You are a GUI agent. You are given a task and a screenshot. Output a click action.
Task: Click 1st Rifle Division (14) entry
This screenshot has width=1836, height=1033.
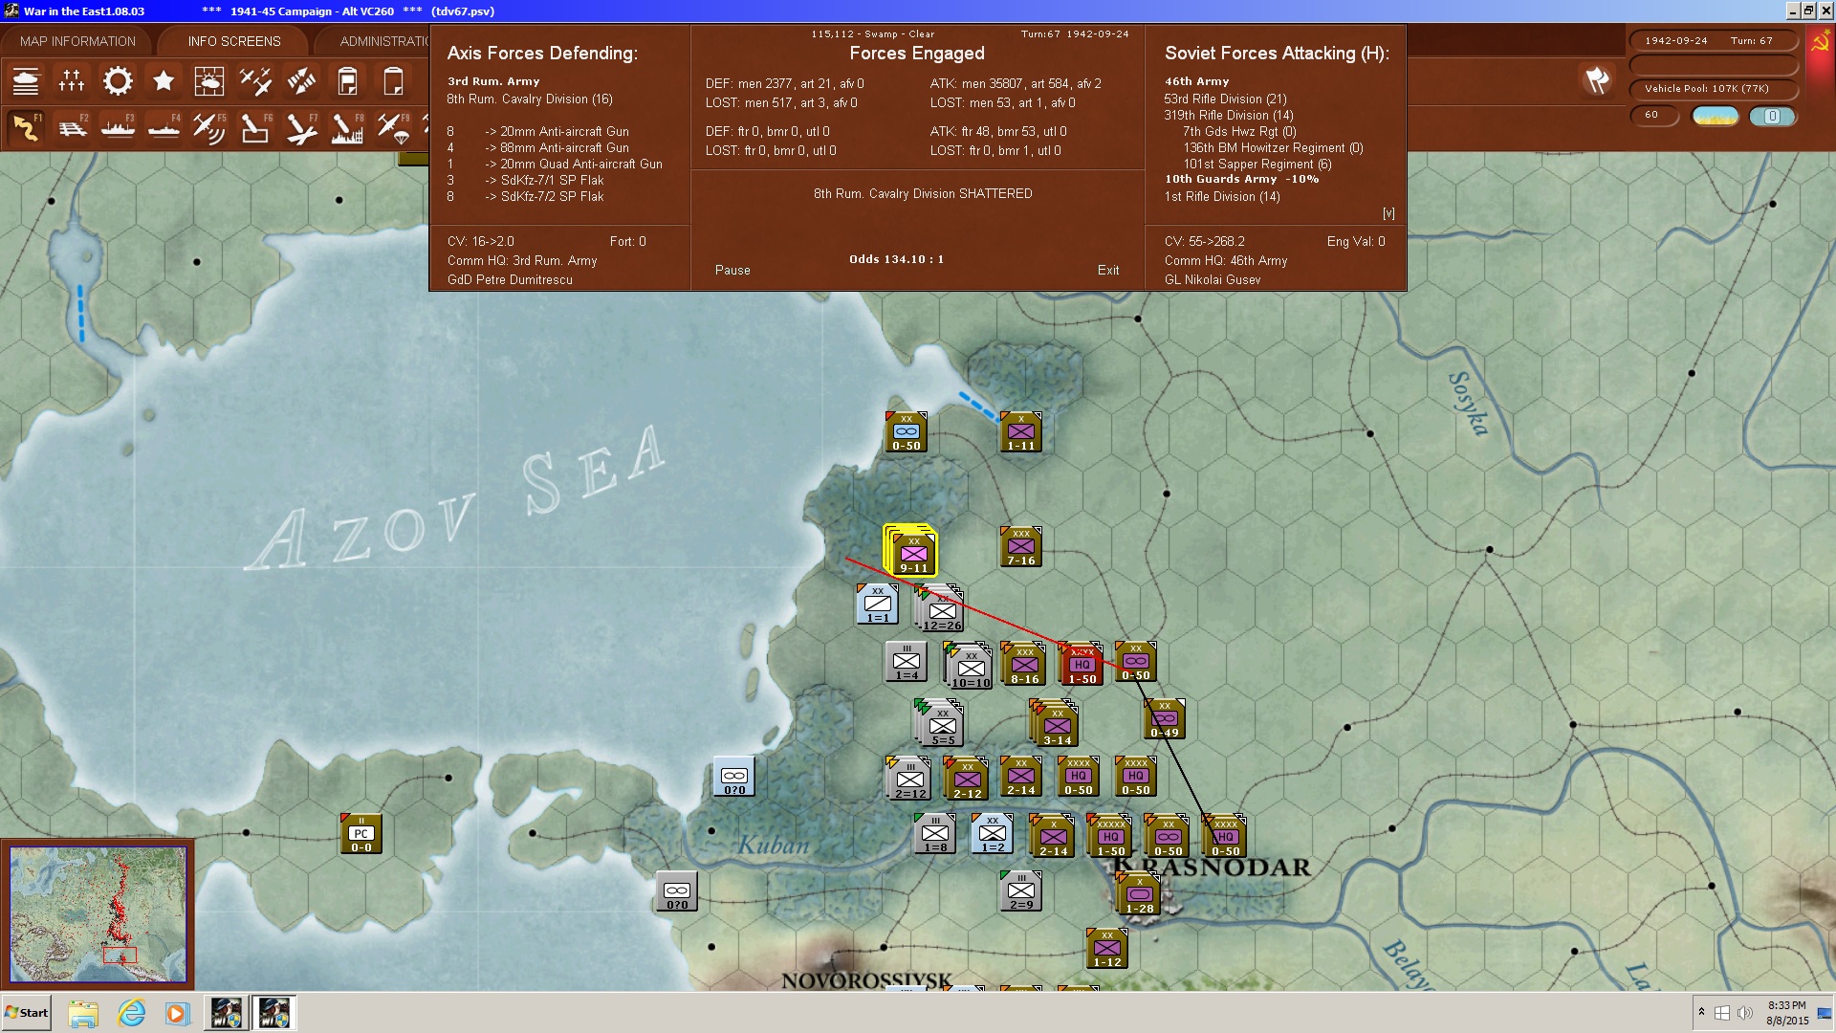[1222, 197]
